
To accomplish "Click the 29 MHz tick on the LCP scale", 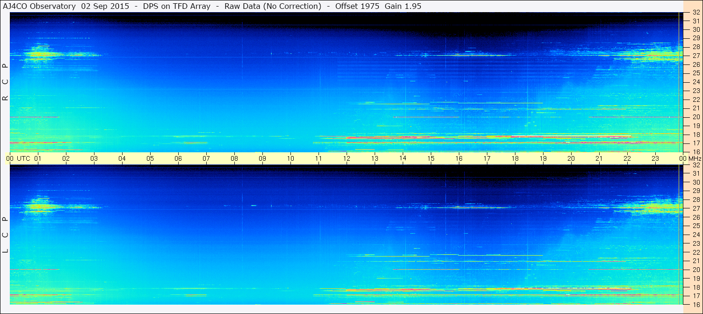I will [696, 191].
